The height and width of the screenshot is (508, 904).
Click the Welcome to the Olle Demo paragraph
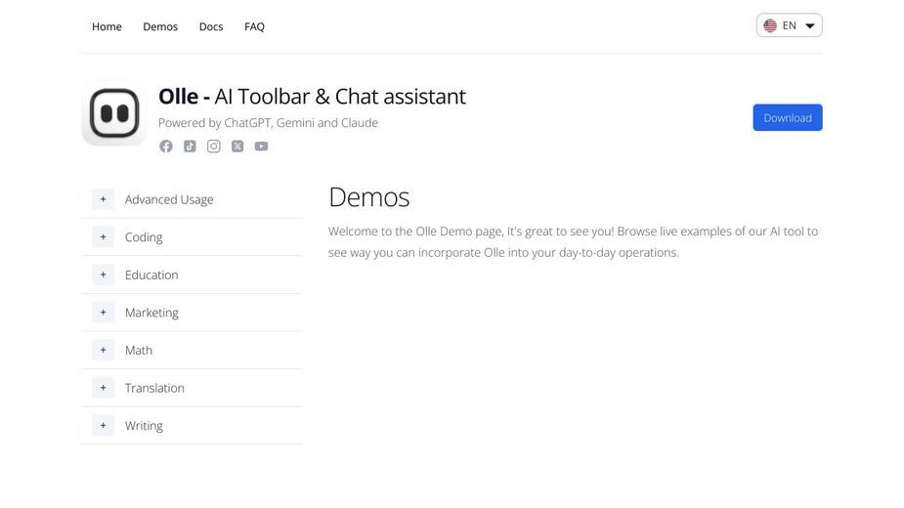(573, 241)
